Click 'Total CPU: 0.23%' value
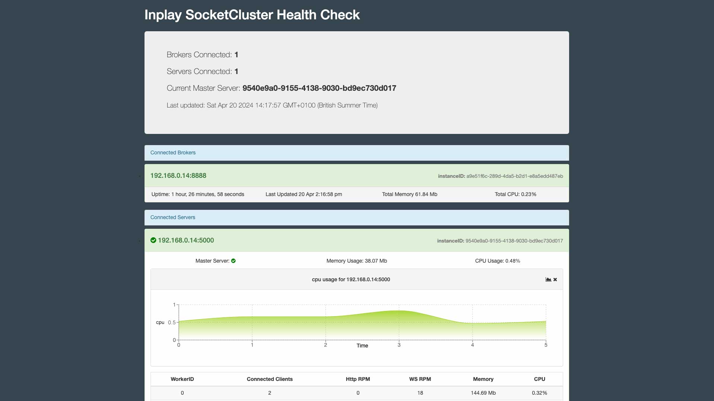This screenshot has height=401, width=714. (515, 194)
